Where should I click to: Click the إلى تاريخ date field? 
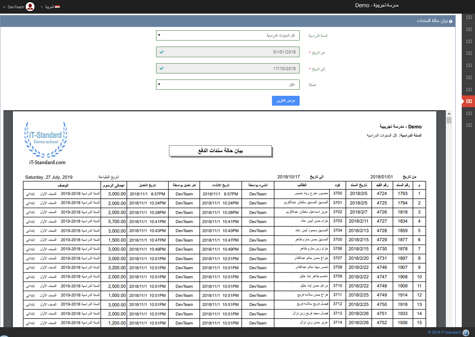point(228,69)
